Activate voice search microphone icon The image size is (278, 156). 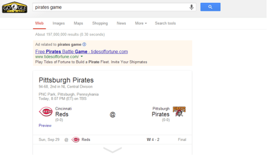(191, 7)
